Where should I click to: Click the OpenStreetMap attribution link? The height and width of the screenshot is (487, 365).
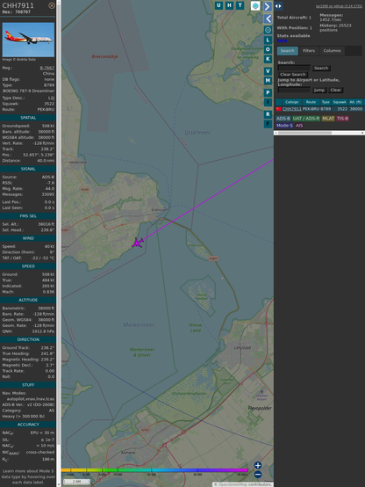pos(233,484)
